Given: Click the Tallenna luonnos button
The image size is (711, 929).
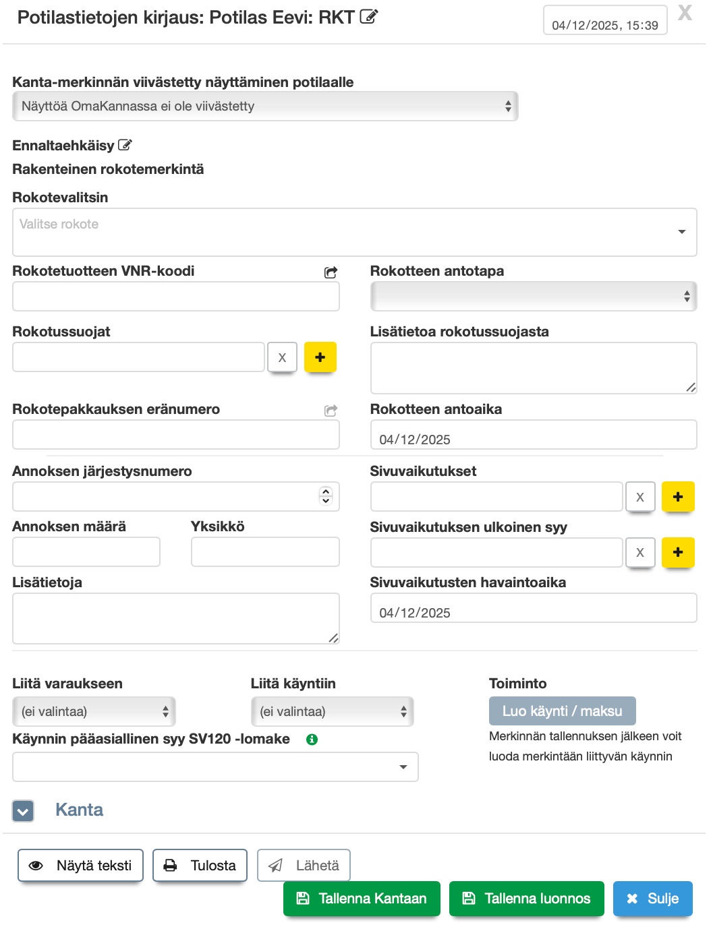Looking at the screenshot, I should (526, 899).
